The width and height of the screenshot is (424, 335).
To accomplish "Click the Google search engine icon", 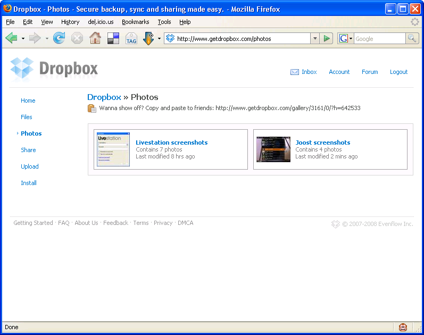I will coord(344,38).
